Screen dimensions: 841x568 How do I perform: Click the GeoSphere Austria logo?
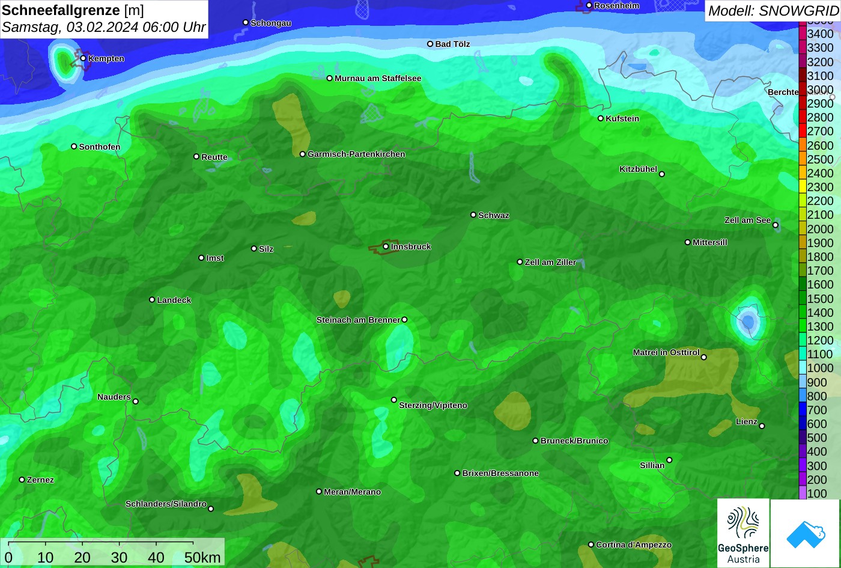pos(743,533)
